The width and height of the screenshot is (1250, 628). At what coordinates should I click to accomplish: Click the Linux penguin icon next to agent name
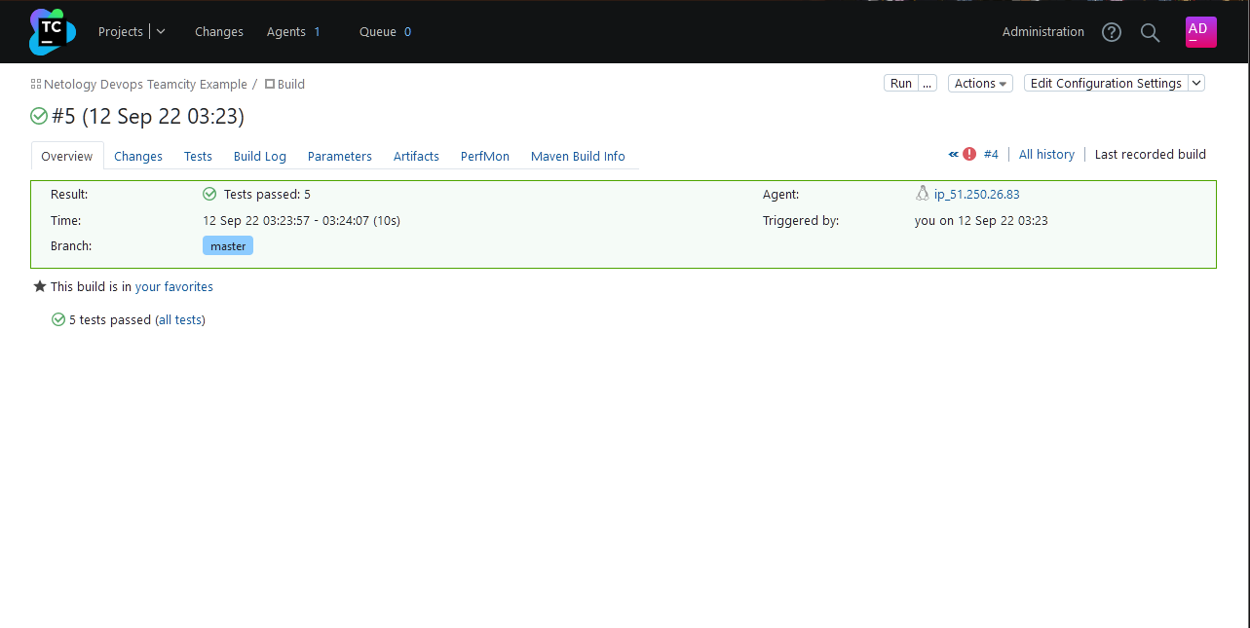pos(922,193)
